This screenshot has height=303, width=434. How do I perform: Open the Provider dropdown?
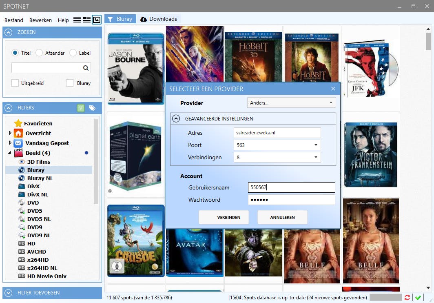pos(292,102)
